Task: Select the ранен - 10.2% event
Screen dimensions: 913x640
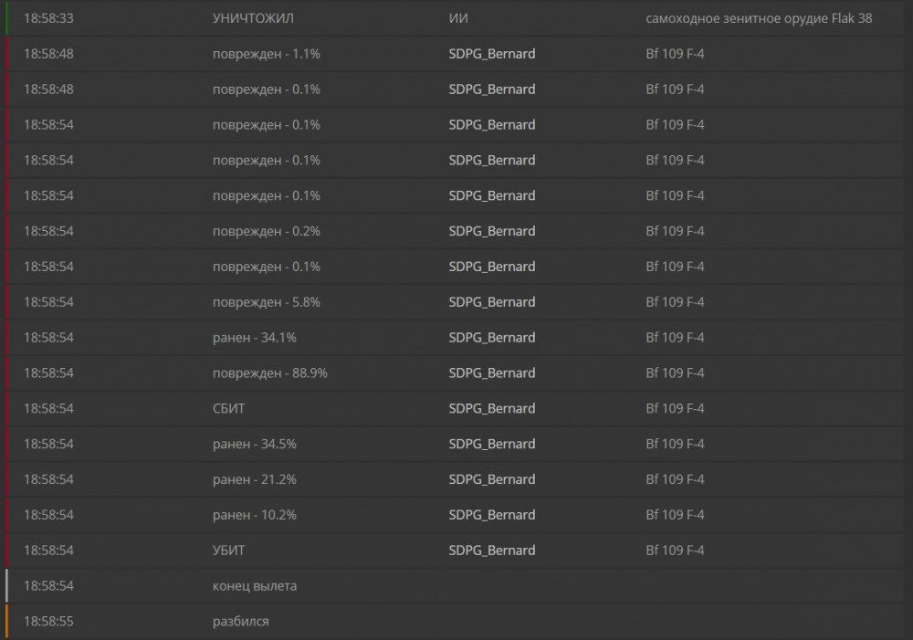Action: coord(254,516)
